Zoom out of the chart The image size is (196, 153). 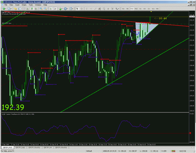coord(45,9)
